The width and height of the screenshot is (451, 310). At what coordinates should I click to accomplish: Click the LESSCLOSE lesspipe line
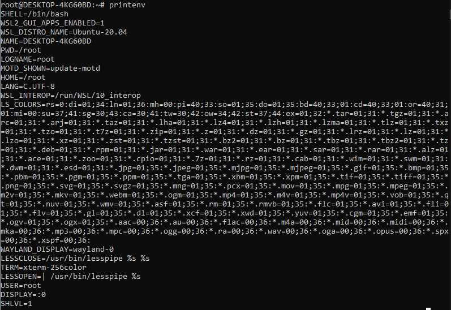(75, 259)
